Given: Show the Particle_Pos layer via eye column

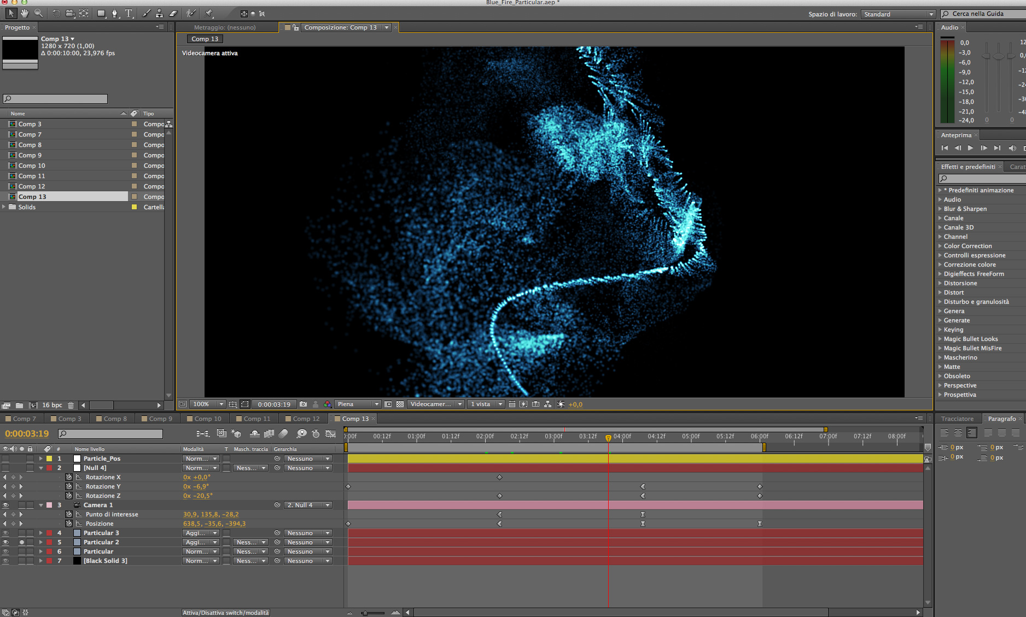Looking at the screenshot, I should pyautogui.click(x=5, y=459).
